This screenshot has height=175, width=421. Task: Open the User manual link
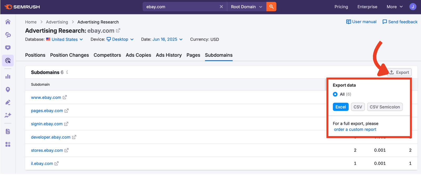[x=361, y=22]
